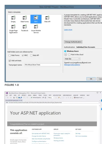
Task: Open the ANALYZE menu
Action: tap(76, 95)
